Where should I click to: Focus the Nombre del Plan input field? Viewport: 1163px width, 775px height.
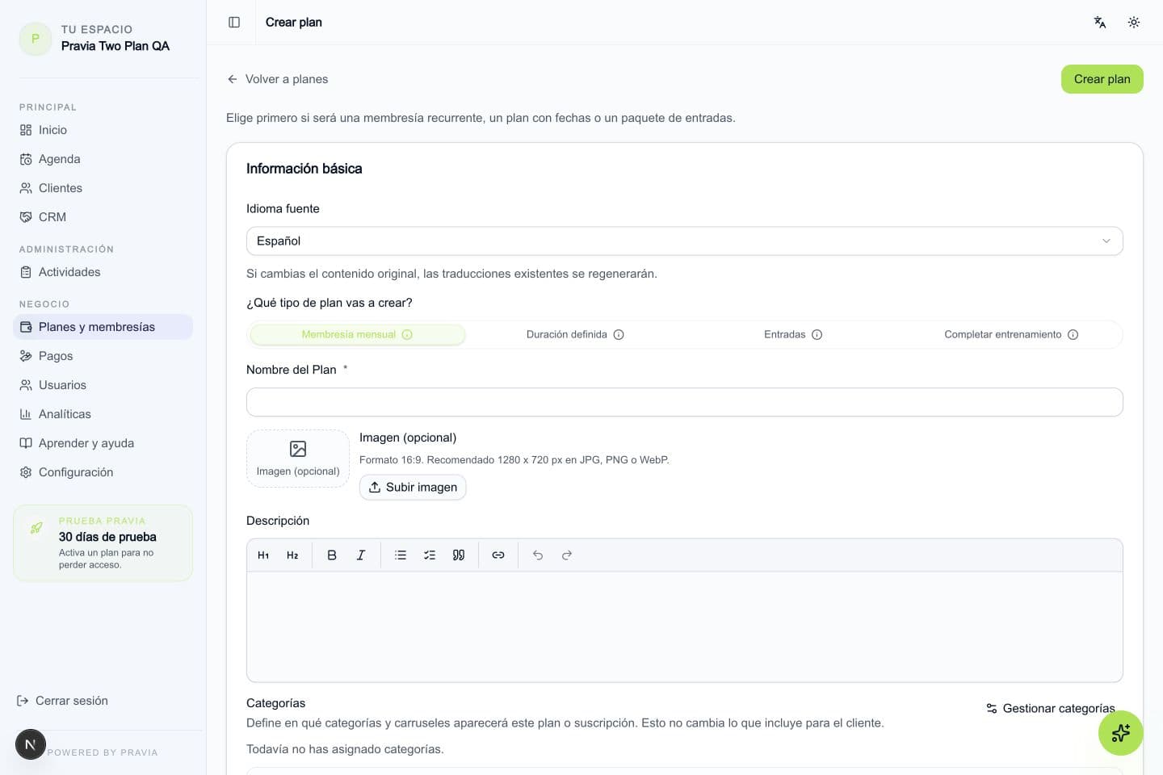[684, 402]
